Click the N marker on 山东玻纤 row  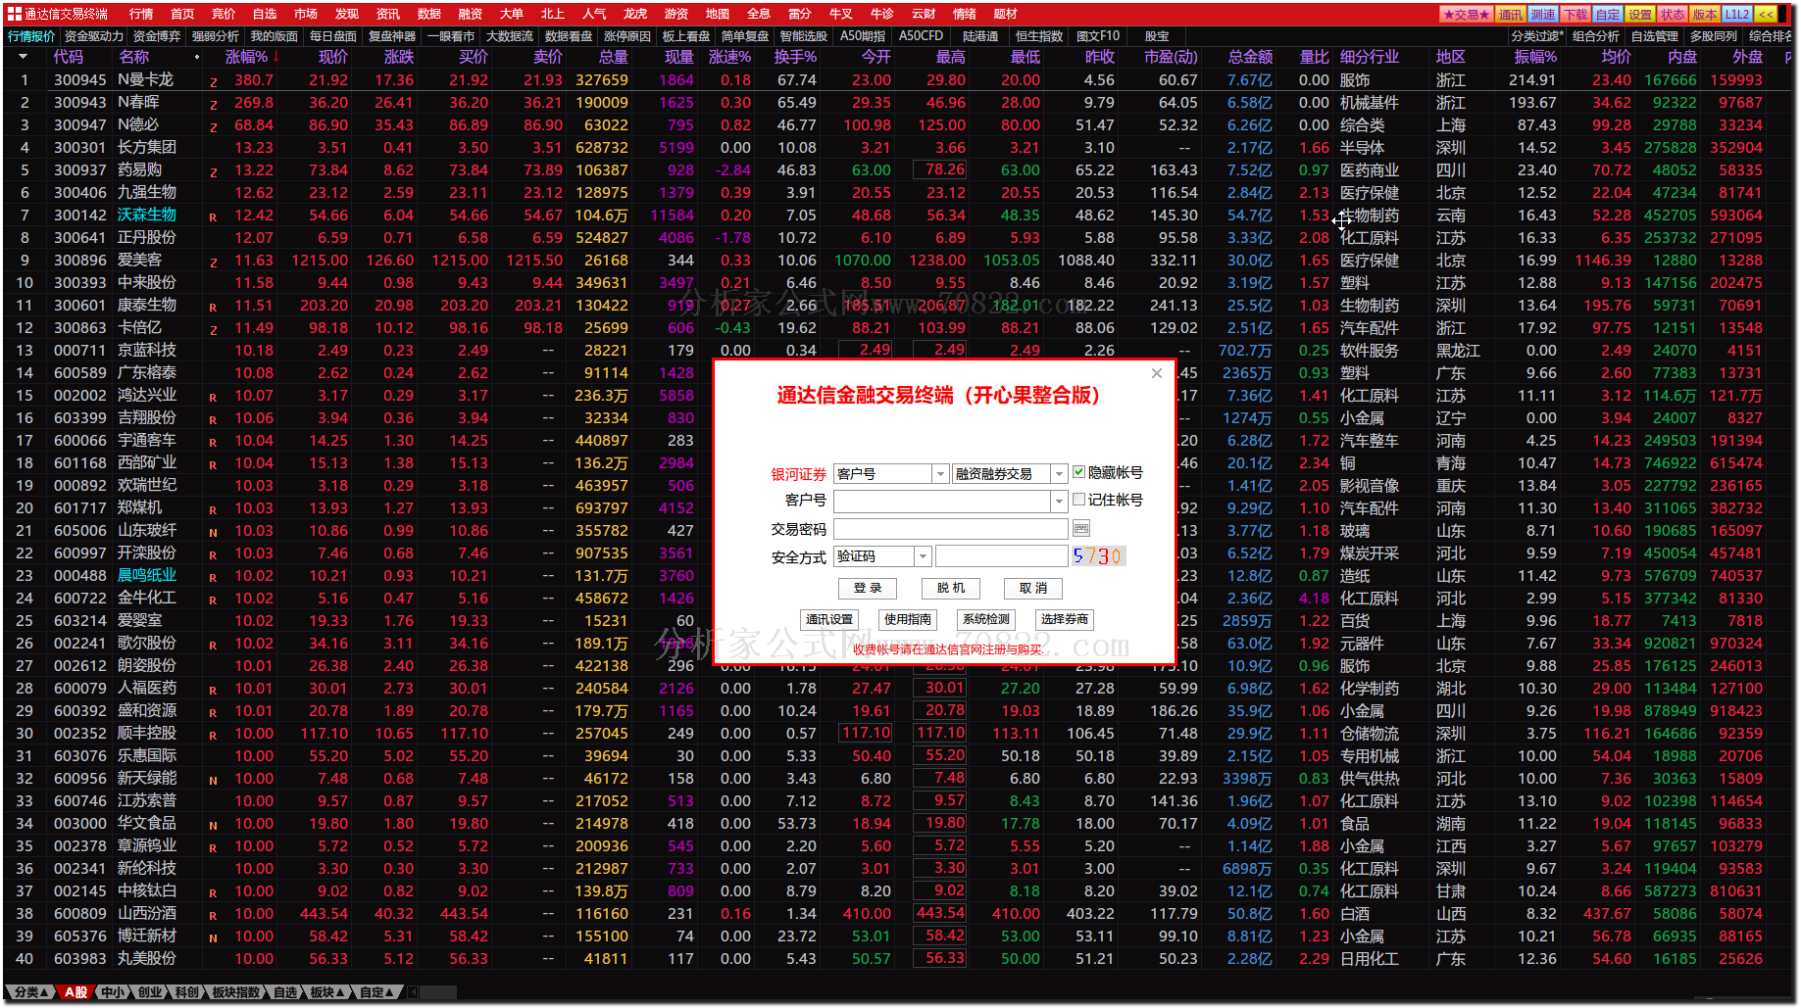pyautogui.click(x=213, y=532)
